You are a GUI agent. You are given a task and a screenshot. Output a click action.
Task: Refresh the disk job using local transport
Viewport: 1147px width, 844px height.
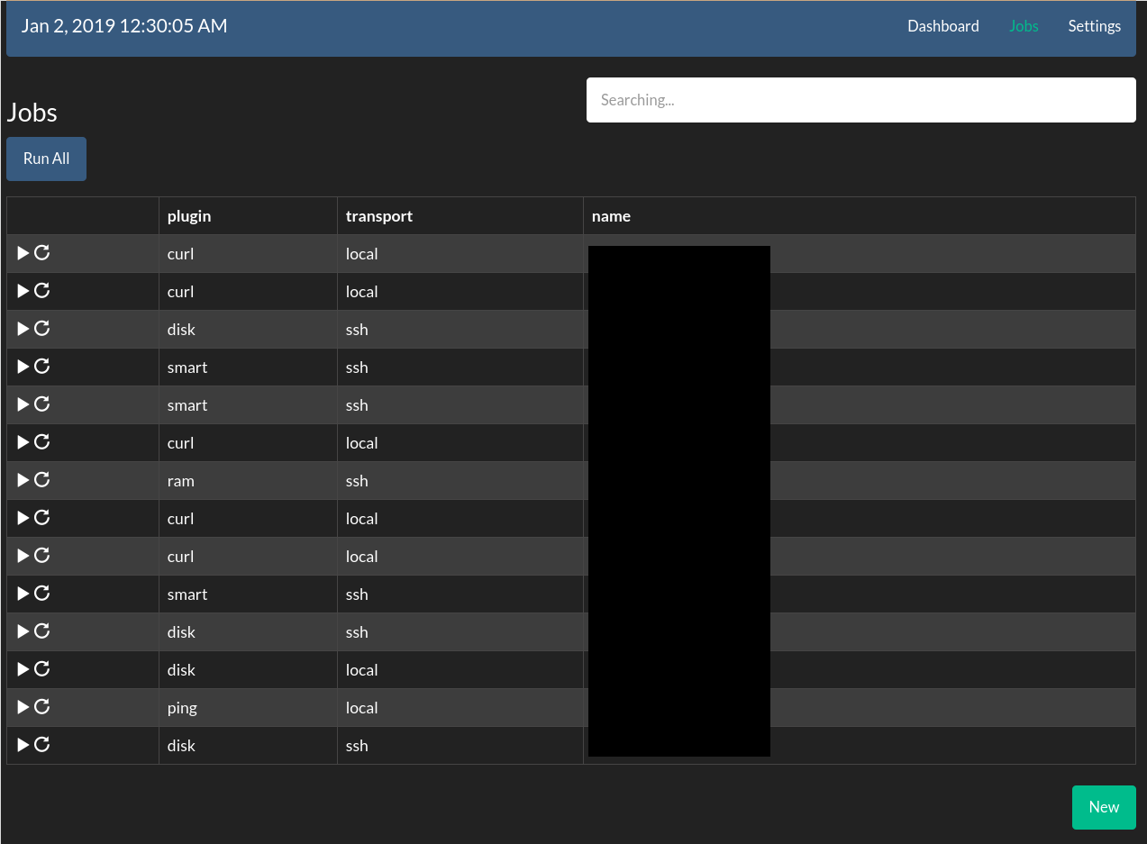coord(42,669)
